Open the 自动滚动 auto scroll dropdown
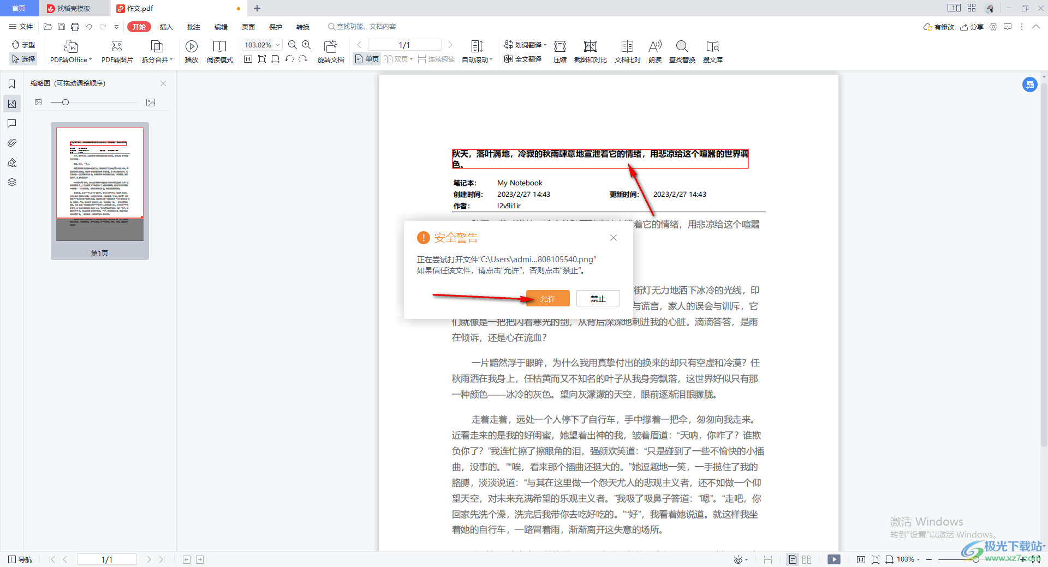Image resolution: width=1048 pixels, height=567 pixels. [477, 52]
